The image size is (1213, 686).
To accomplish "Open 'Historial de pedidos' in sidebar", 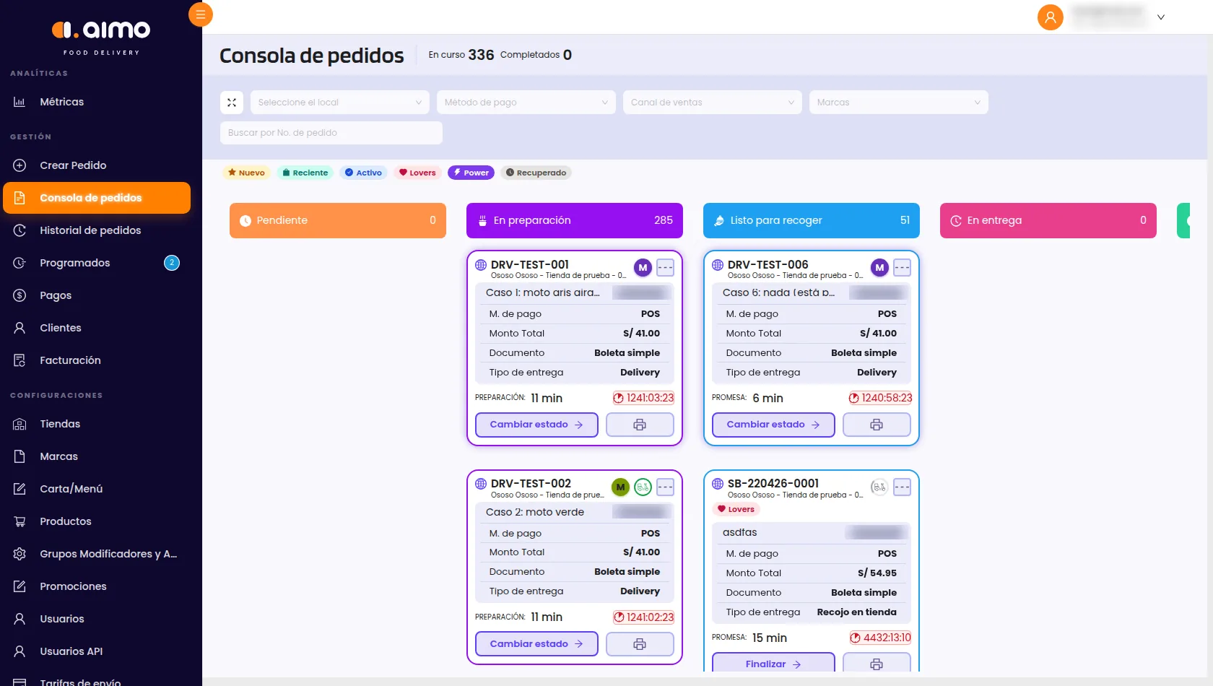I will coord(97,230).
